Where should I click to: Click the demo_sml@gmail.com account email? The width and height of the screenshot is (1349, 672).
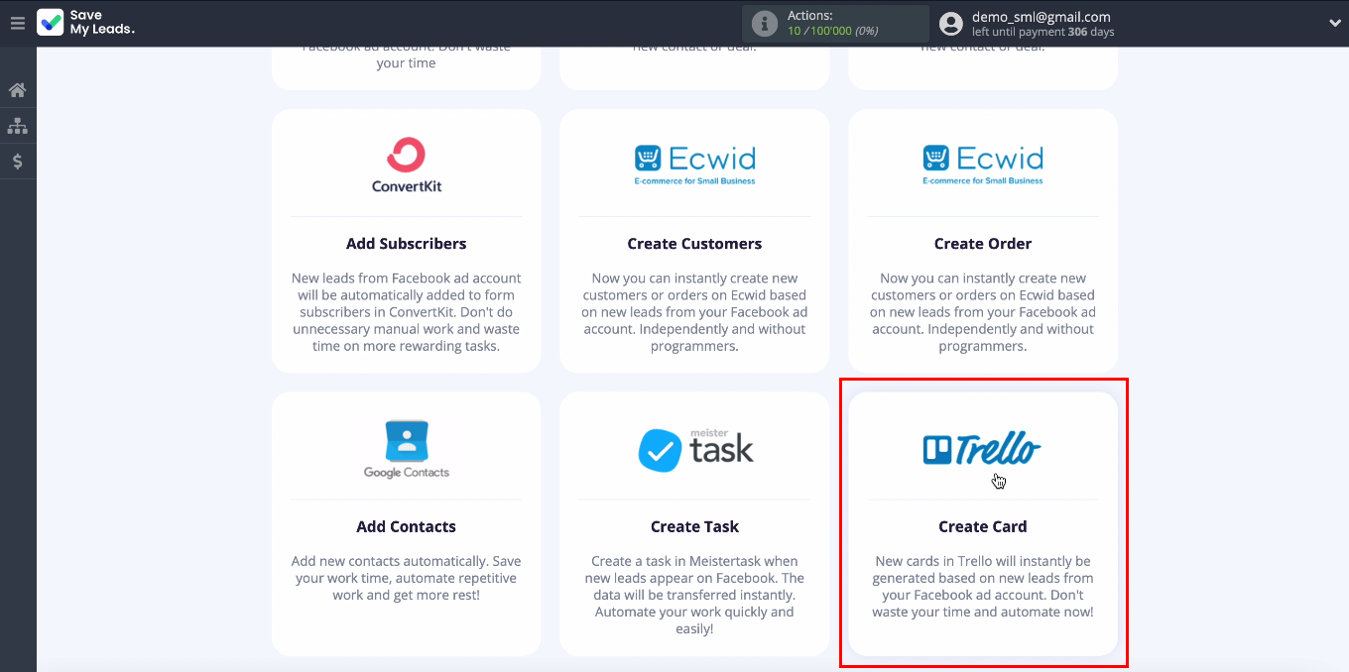[1042, 17]
